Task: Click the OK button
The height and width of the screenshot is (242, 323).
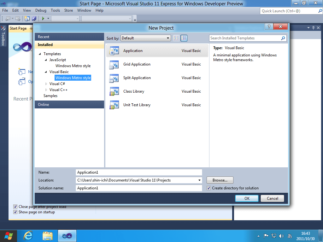Action: (x=247, y=199)
